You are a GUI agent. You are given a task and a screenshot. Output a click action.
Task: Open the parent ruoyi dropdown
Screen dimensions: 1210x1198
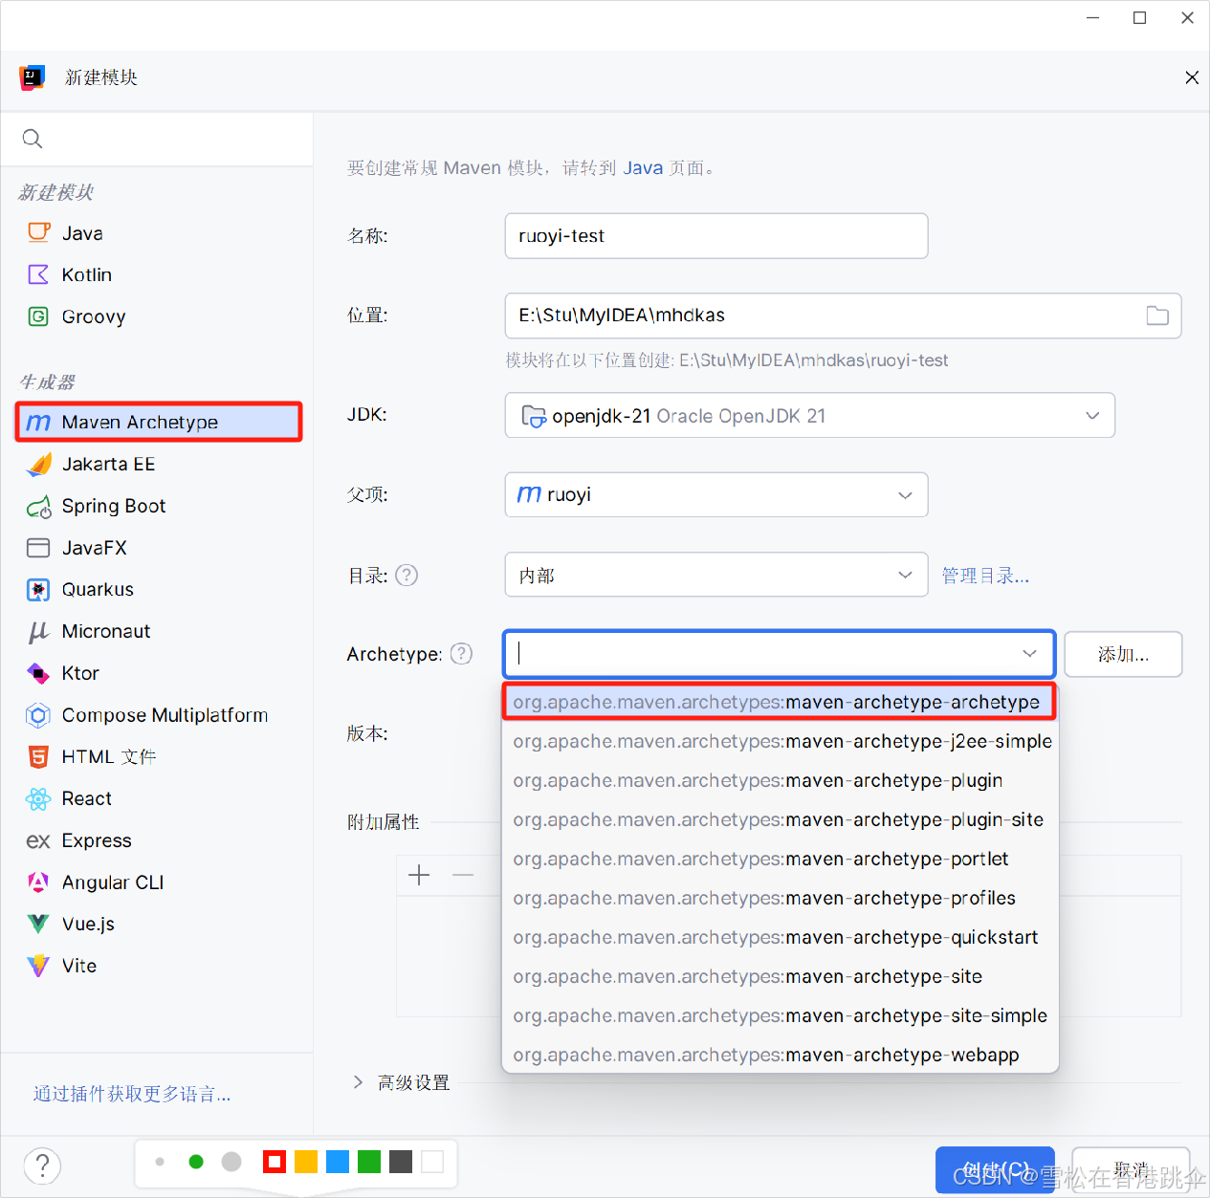pos(715,494)
